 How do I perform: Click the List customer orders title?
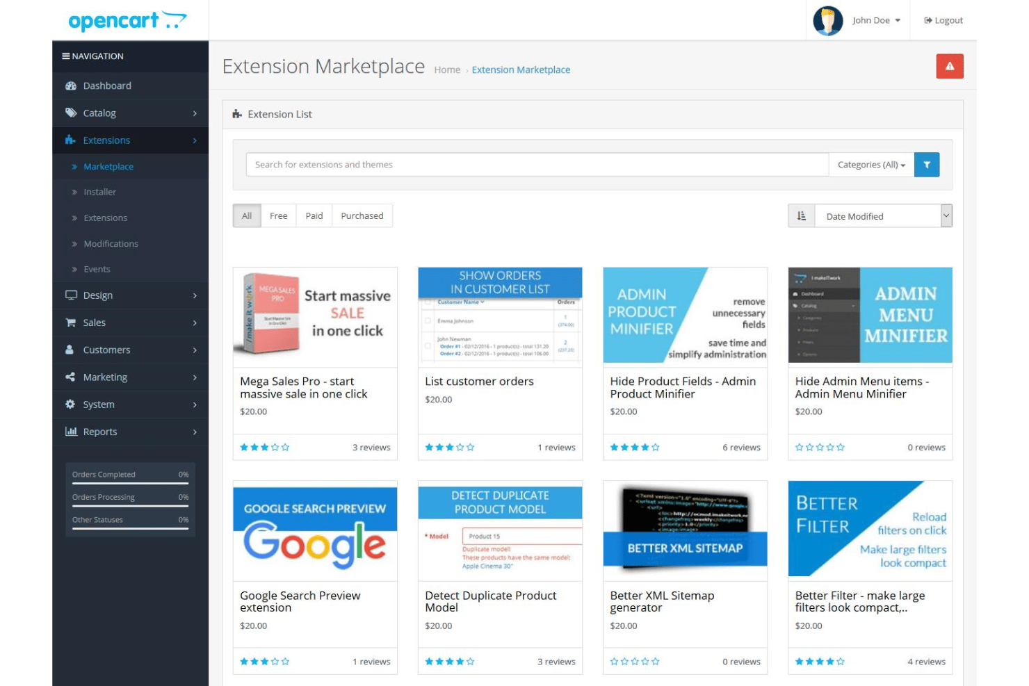479,382
